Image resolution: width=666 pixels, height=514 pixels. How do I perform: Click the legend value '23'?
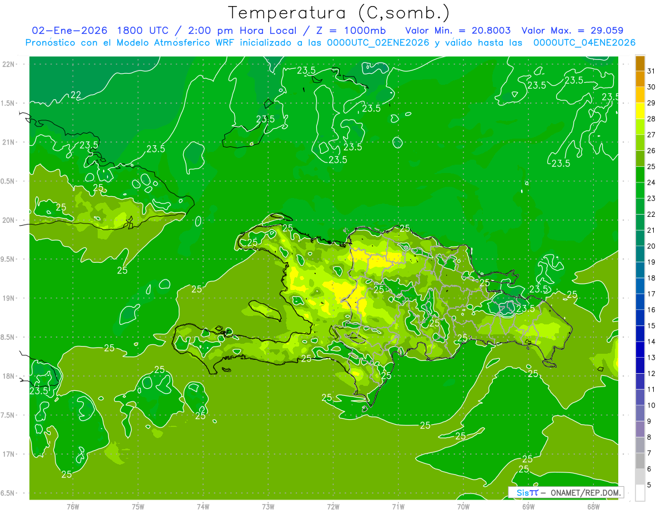[651, 199]
